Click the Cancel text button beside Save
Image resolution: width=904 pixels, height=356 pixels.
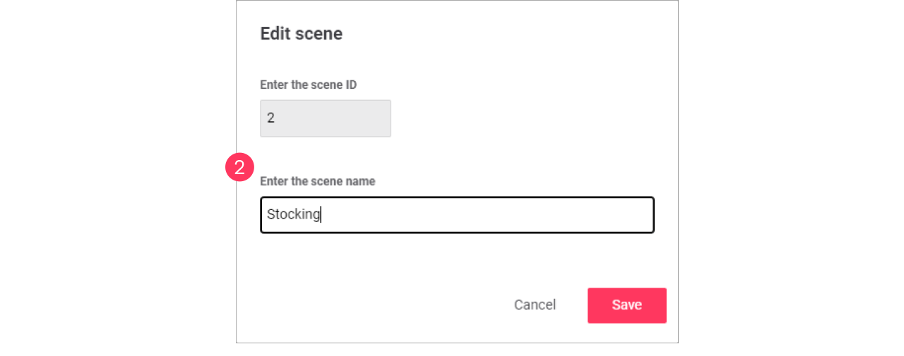tap(535, 305)
